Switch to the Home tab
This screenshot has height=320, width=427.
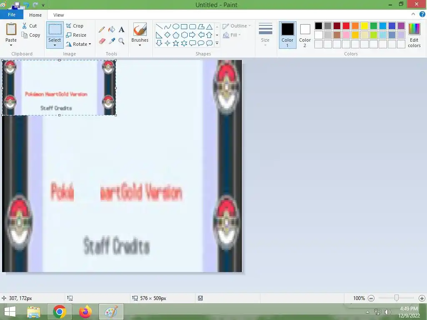coord(35,15)
